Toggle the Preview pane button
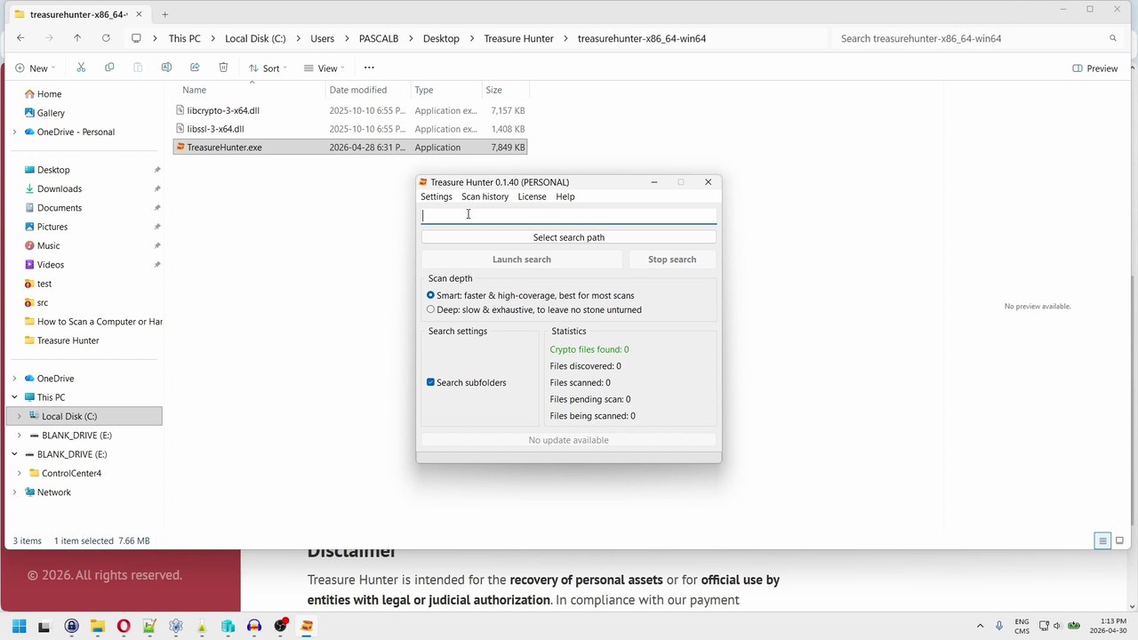Image resolution: width=1138 pixels, height=640 pixels. click(1095, 68)
